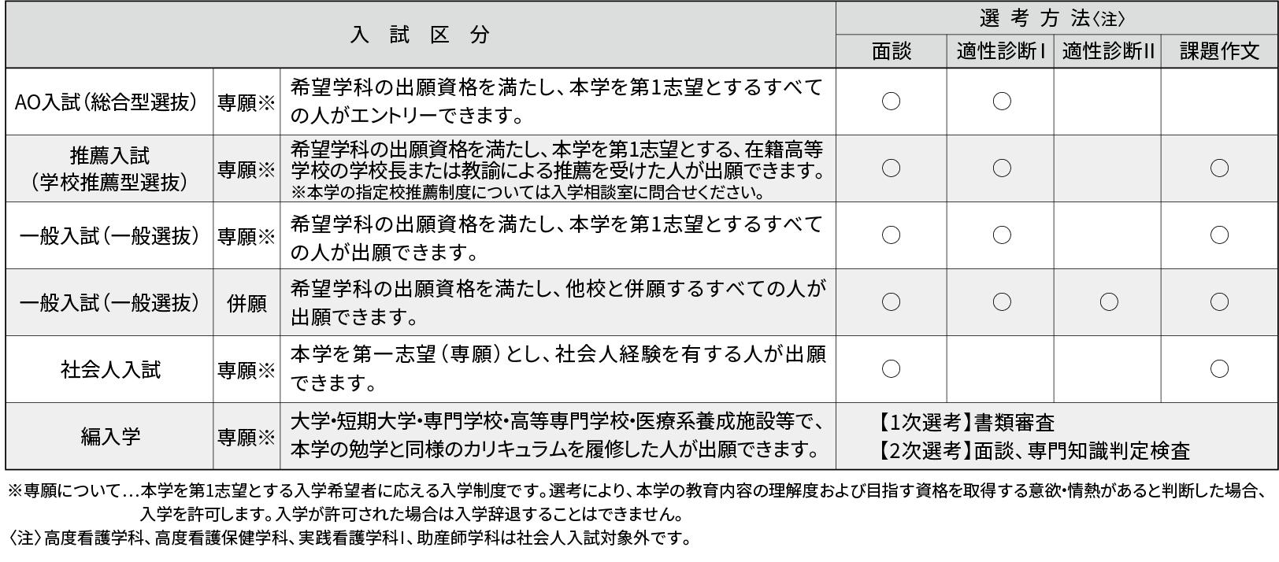Viewport: 1279px width, 562px height.
Task: Click the 適性診断I circle for AO入試
Action: (x=1002, y=102)
